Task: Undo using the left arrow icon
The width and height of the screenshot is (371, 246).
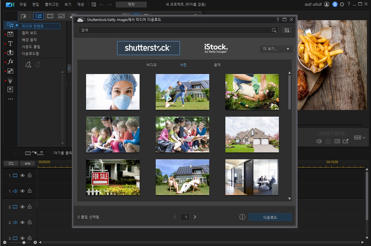Action: 102,4
